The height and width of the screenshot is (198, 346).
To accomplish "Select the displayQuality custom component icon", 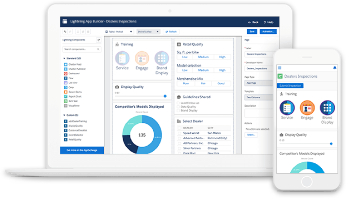I will click(66, 126).
